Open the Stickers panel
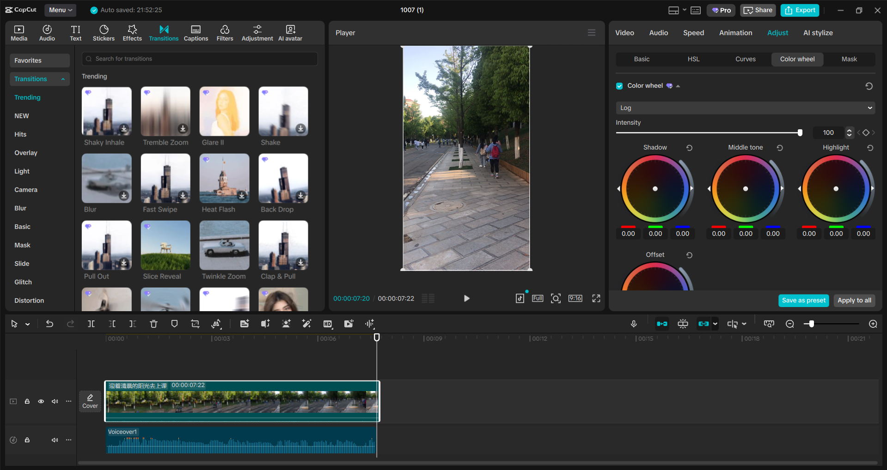 pos(104,32)
